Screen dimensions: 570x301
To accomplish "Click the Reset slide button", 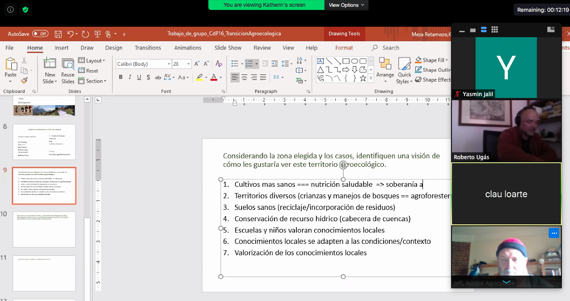I will click(88, 71).
